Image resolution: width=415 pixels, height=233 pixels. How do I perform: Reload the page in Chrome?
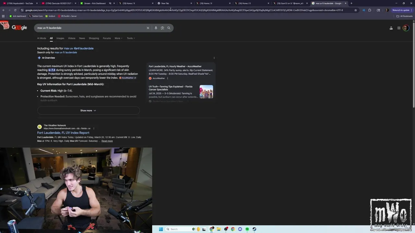15,10
